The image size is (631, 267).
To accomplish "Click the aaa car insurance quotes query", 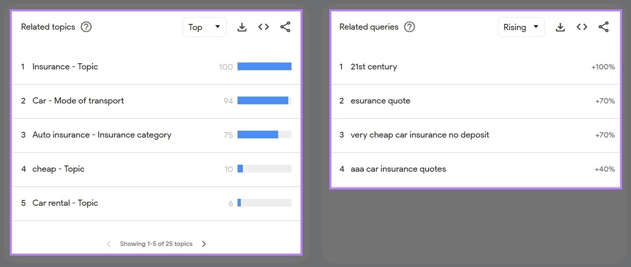I will (x=398, y=169).
